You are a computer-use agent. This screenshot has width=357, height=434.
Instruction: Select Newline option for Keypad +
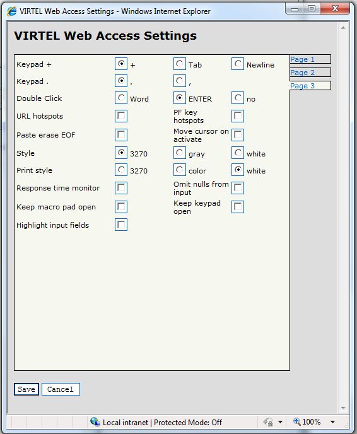pyautogui.click(x=238, y=64)
